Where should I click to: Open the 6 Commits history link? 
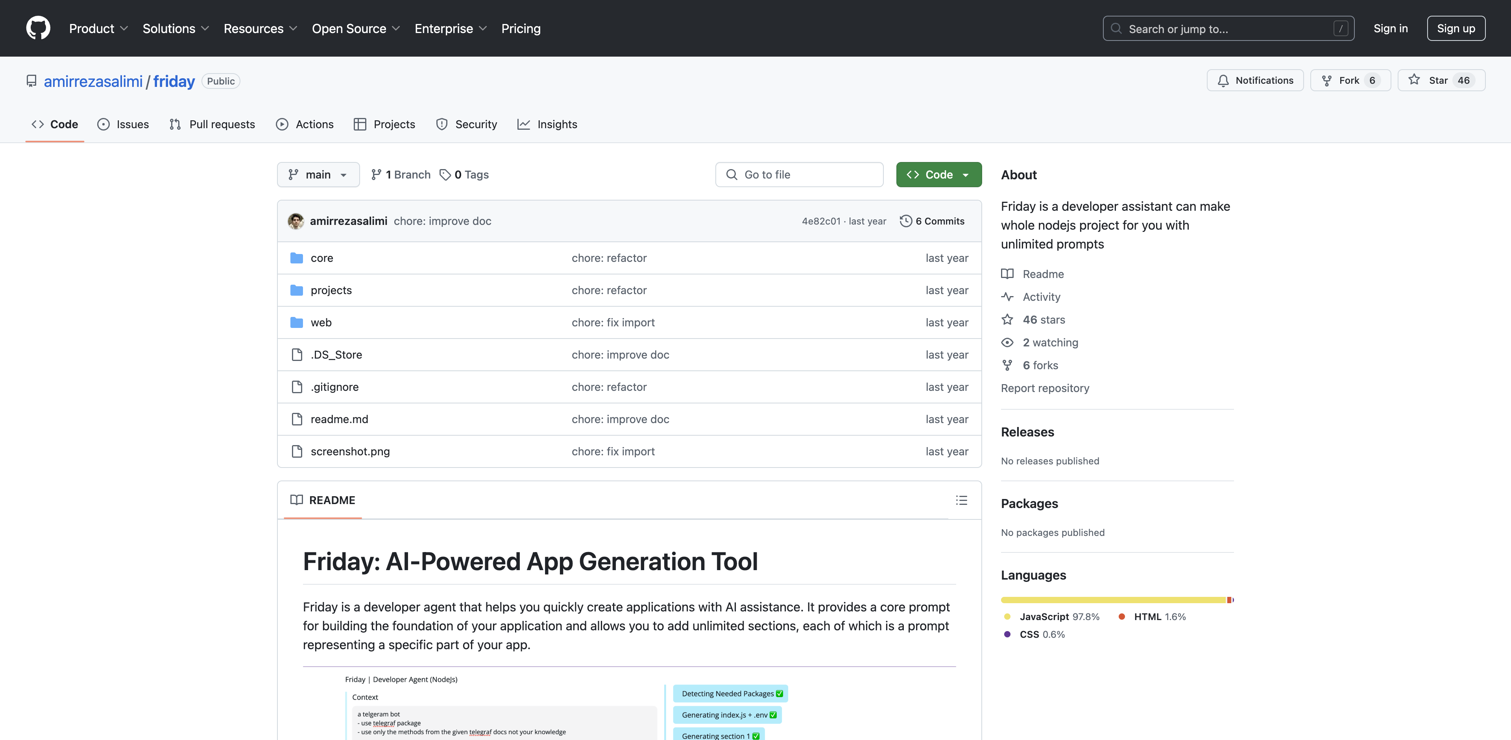[932, 221]
